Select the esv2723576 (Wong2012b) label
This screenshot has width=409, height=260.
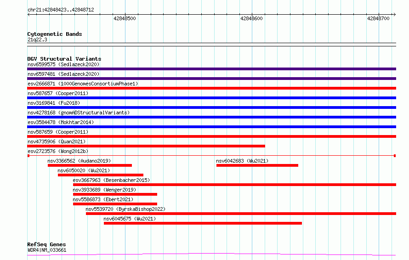pos(58,151)
